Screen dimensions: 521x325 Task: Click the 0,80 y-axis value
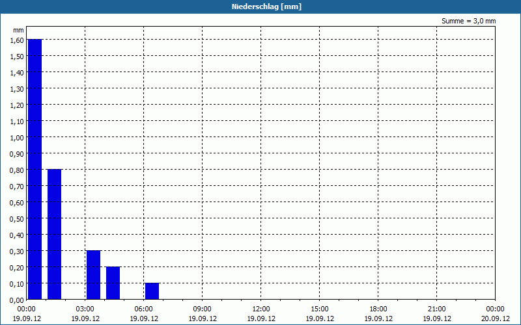[17, 170]
